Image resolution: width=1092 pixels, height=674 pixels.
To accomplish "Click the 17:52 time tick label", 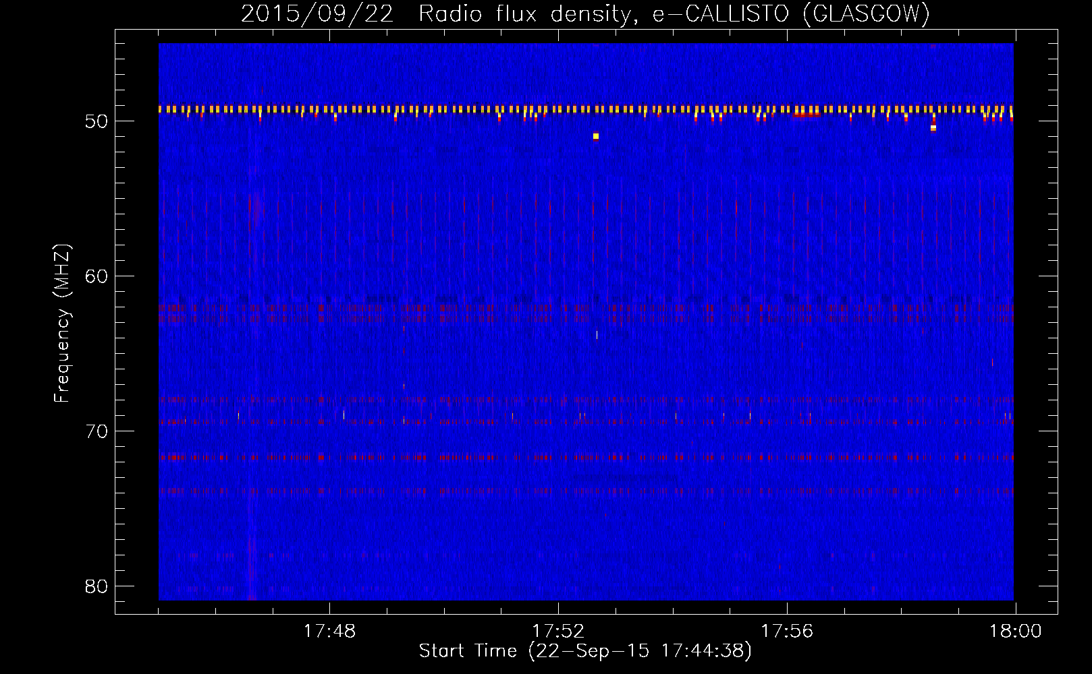I will pos(558,632).
